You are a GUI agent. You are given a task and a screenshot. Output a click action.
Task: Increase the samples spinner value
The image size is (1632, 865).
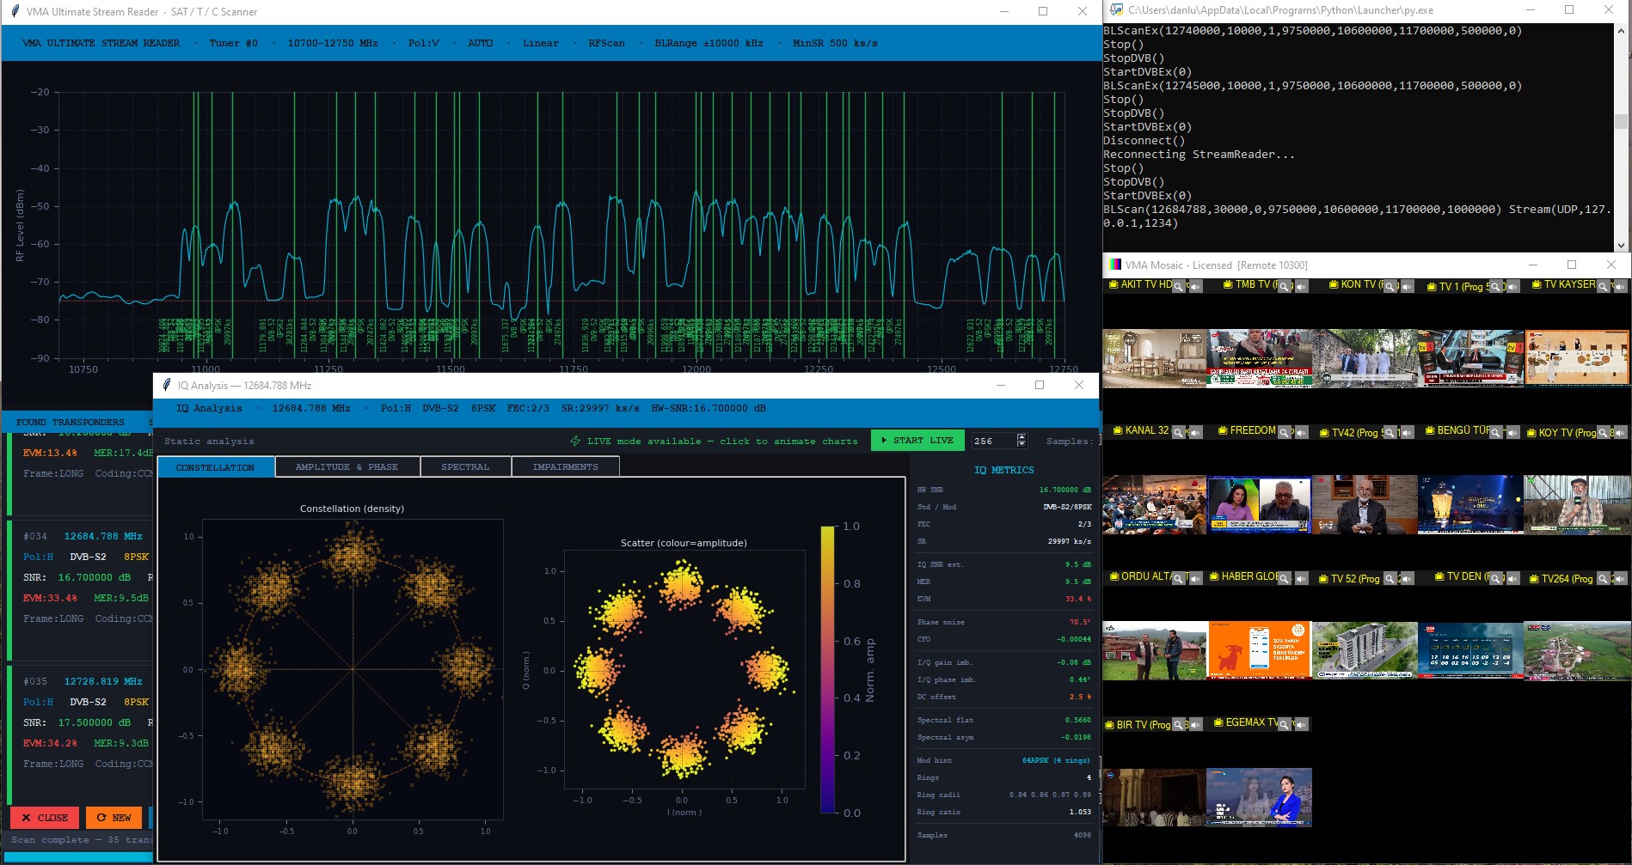[x=1022, y=436]
